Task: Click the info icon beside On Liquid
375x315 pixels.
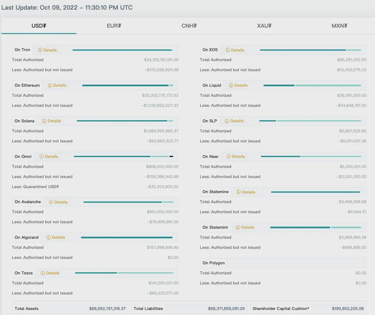Action: 231,85
